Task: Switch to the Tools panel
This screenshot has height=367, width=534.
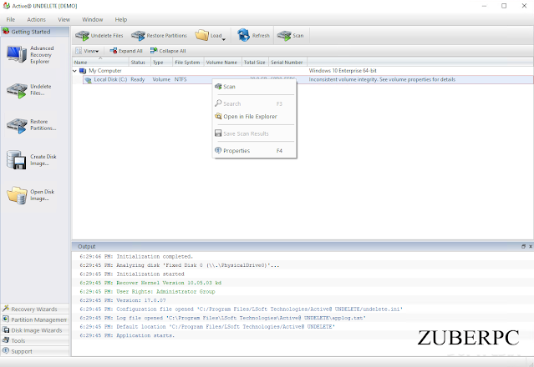Action: tap(35, 340)
